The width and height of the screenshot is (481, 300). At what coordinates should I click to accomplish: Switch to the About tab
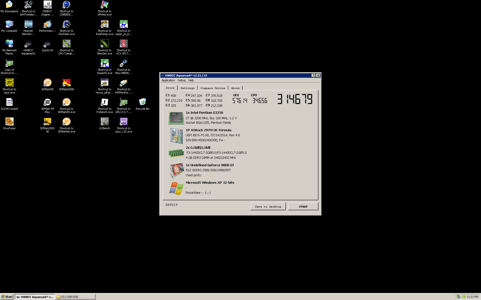235,88
